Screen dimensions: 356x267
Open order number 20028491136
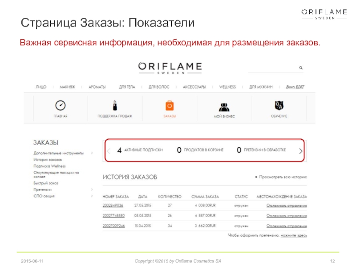(113, 205)
